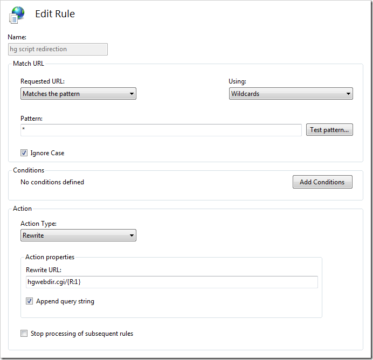This screenshot has height=360, width=373.
Task: Click the Rewrite URL input field
Action: (x=172, y=282)
